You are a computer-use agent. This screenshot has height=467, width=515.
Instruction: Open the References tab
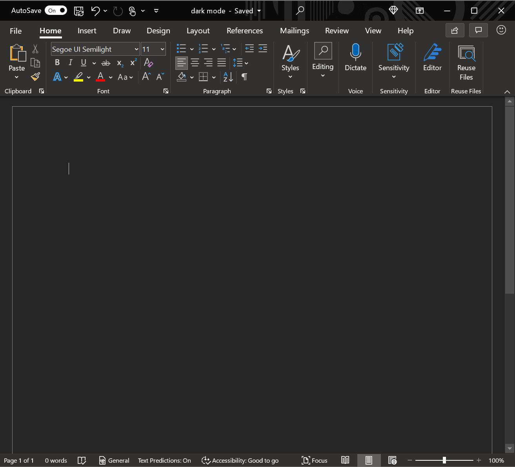tap(245, 31)
